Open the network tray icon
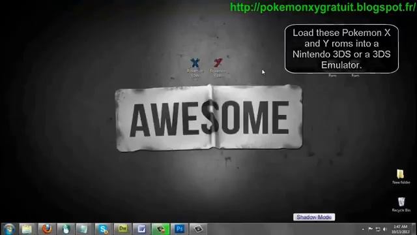This screenshot has height=235, width=417. coord(378,229)
